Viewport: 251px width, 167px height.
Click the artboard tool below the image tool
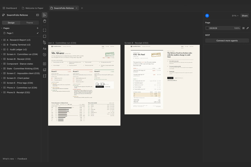coord(45,76)
